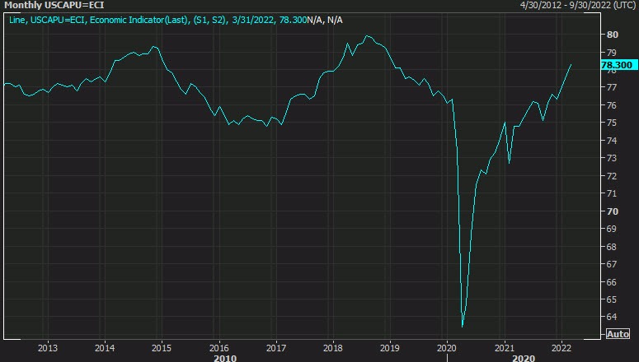The height and width of the screenshot is (362, 639).
Task: Click the 2019 x-axis year label
Action: point(390,348)
